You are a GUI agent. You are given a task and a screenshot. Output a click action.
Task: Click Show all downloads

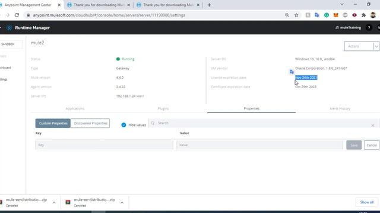[367, 202]
